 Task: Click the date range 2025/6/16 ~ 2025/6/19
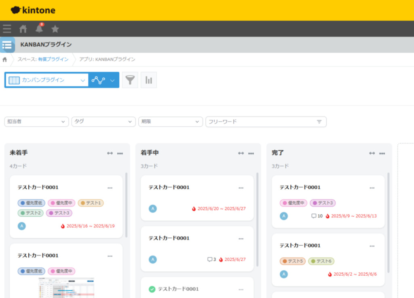click(91, 226)
